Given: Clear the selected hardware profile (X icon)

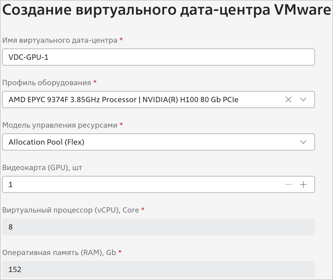Looking at the screenshot, I should pyautogui.click(x=288, y=100).
